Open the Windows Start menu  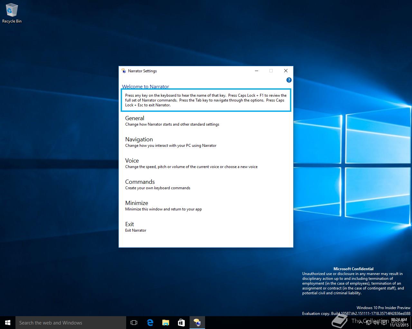(8, 323)
